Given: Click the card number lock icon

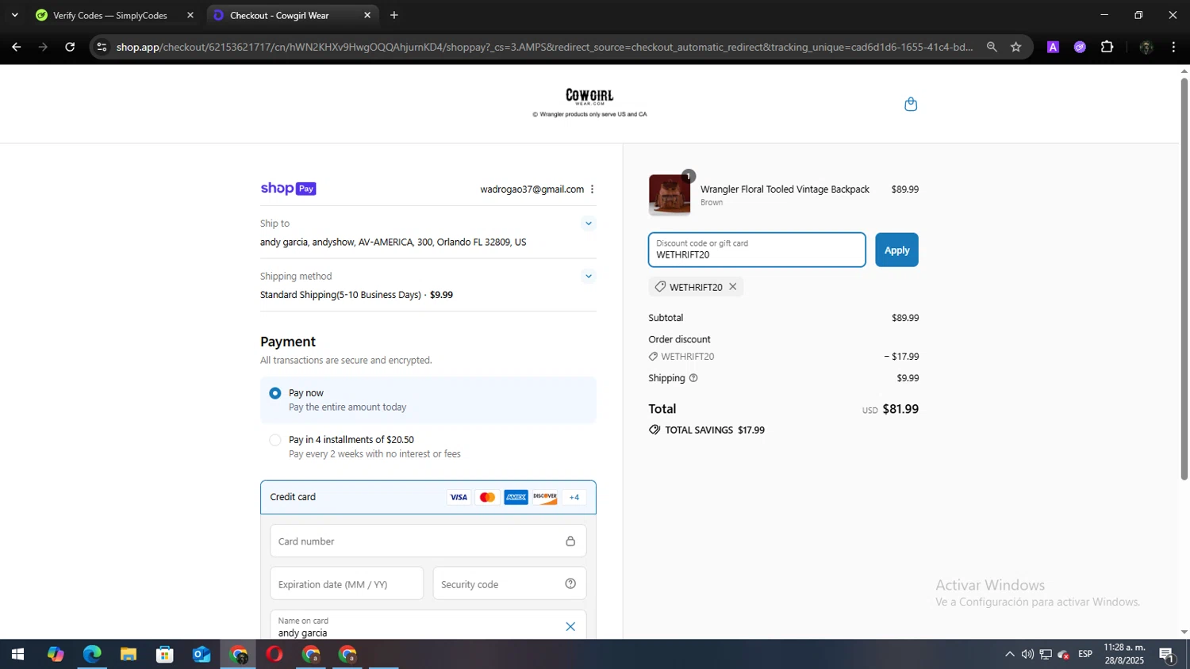Looking at the screenshot, I should click(570, 541).
